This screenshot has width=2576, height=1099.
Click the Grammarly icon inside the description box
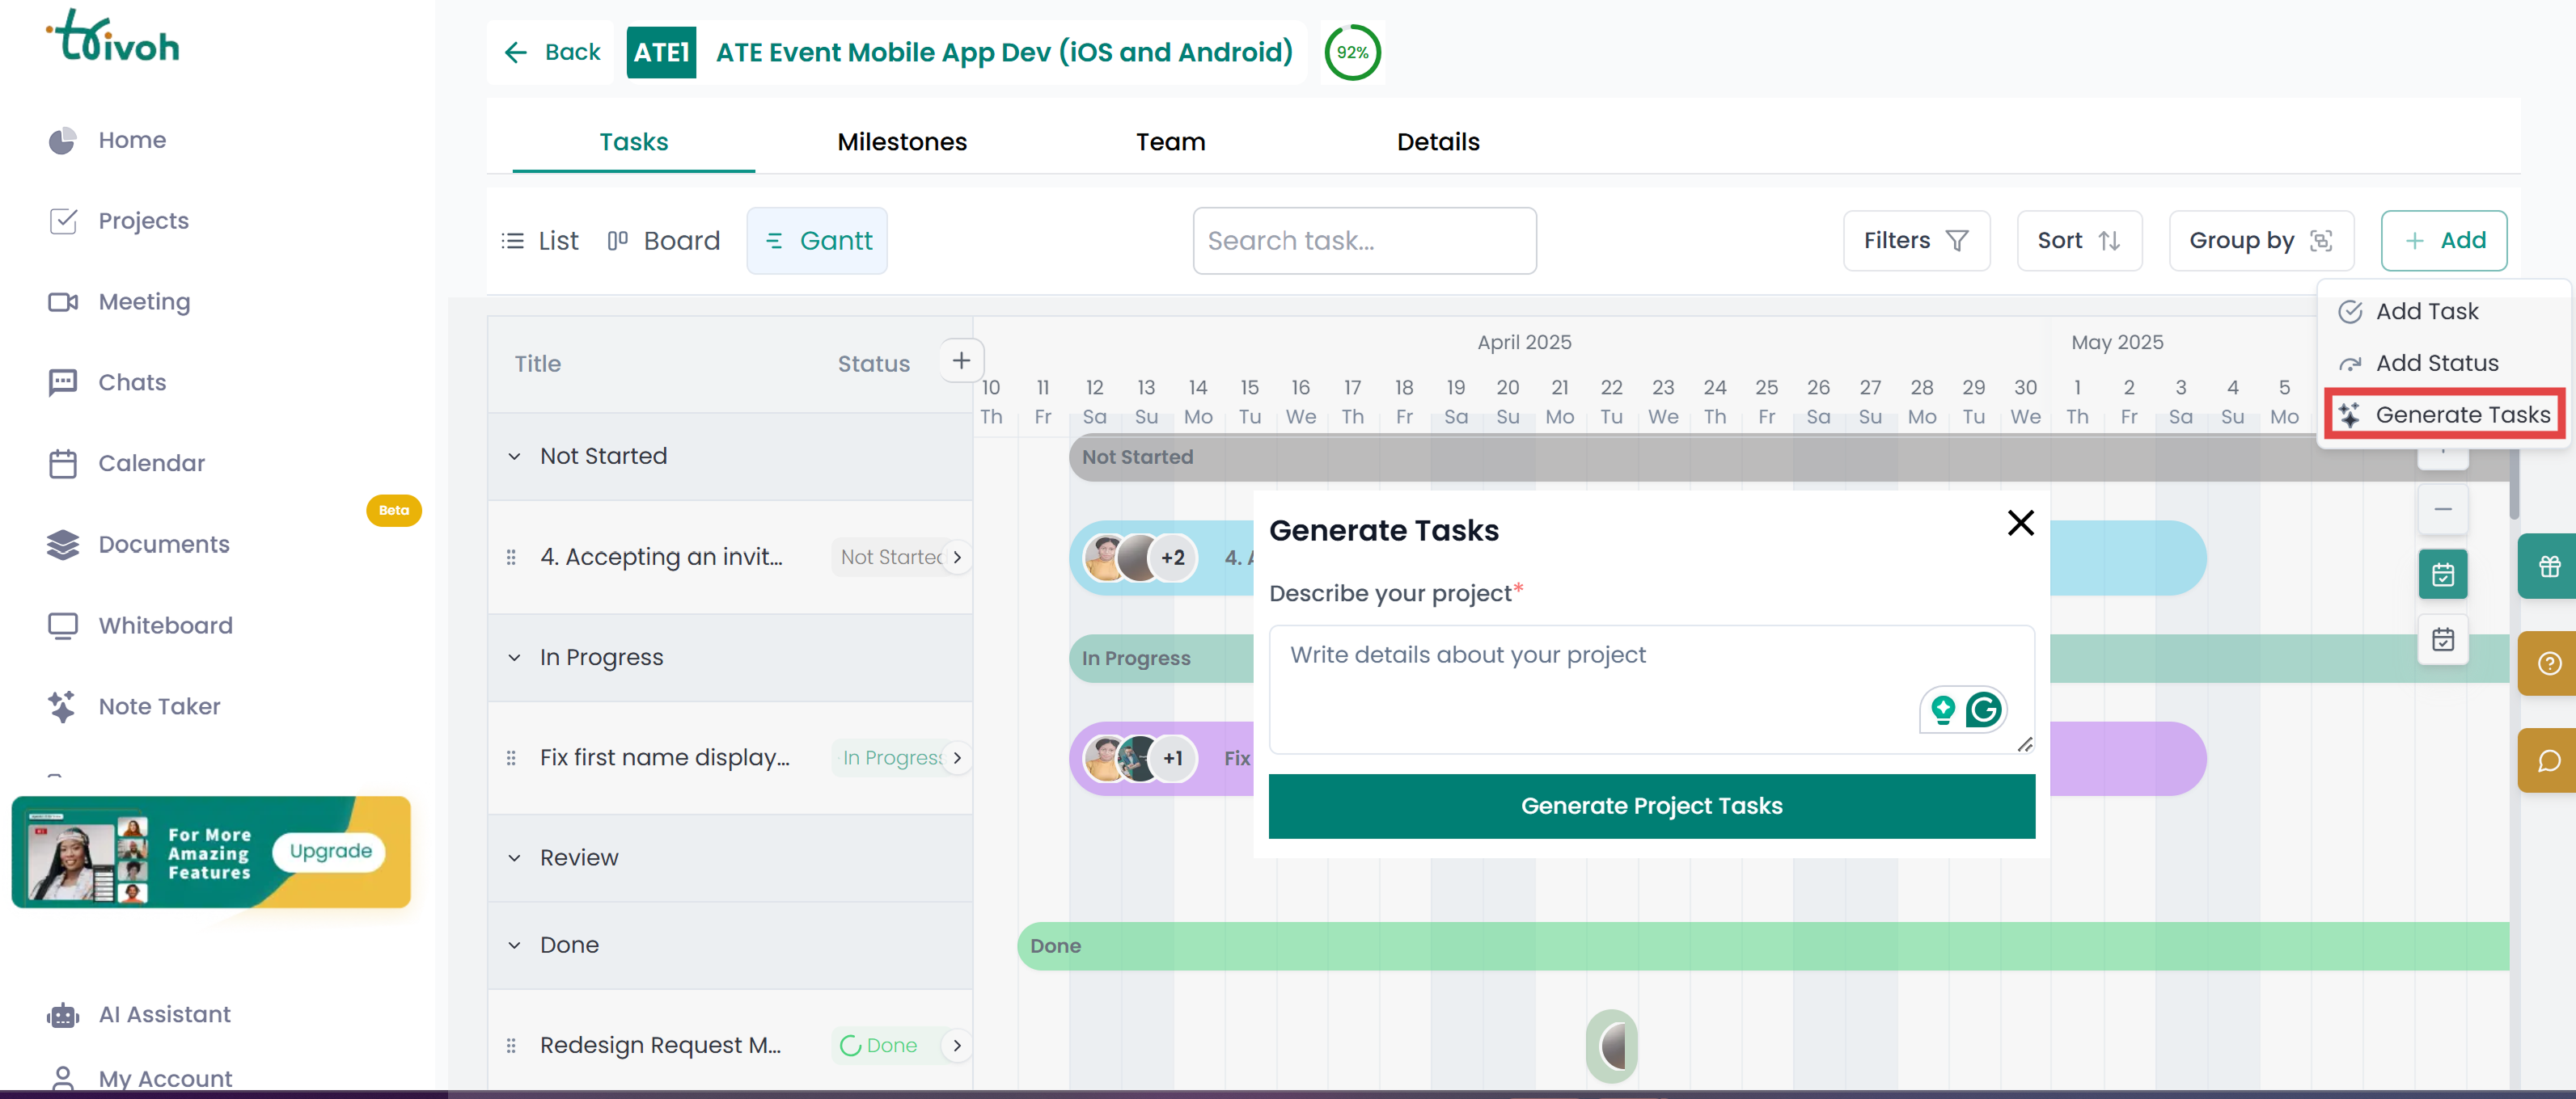pos(1984,710)
